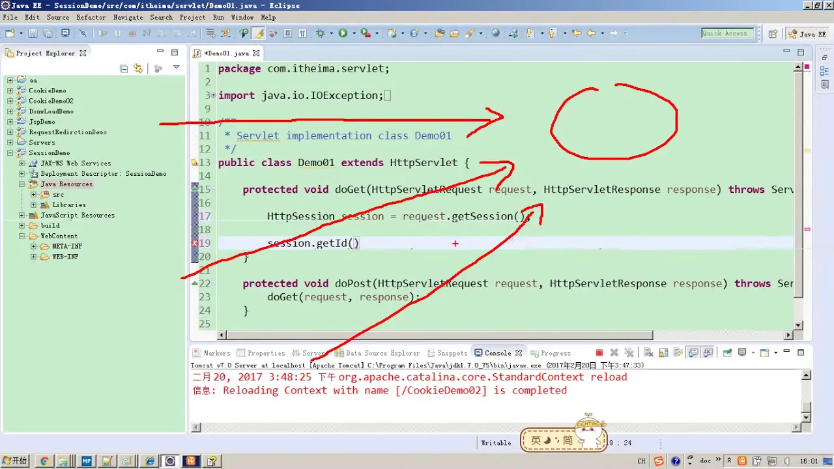This screenshot has height=469, width=834.
Task: Click the Last Edit Location arrow icon
Action: coord(576,33)
